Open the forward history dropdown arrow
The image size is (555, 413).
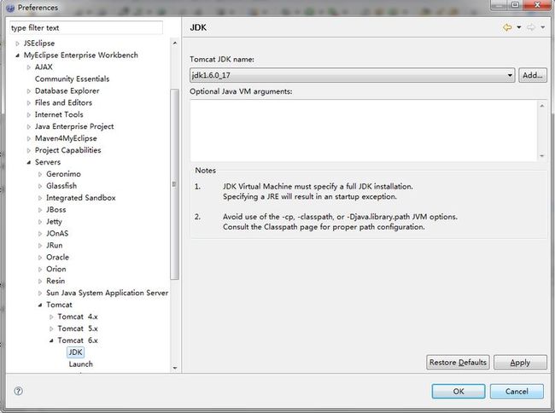click(542, 27)
